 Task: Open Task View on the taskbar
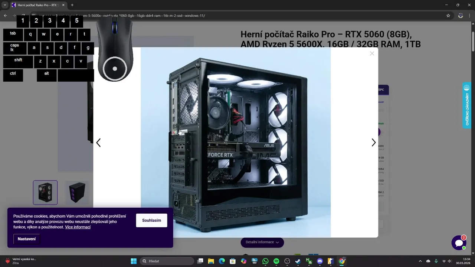coord(200,261)
